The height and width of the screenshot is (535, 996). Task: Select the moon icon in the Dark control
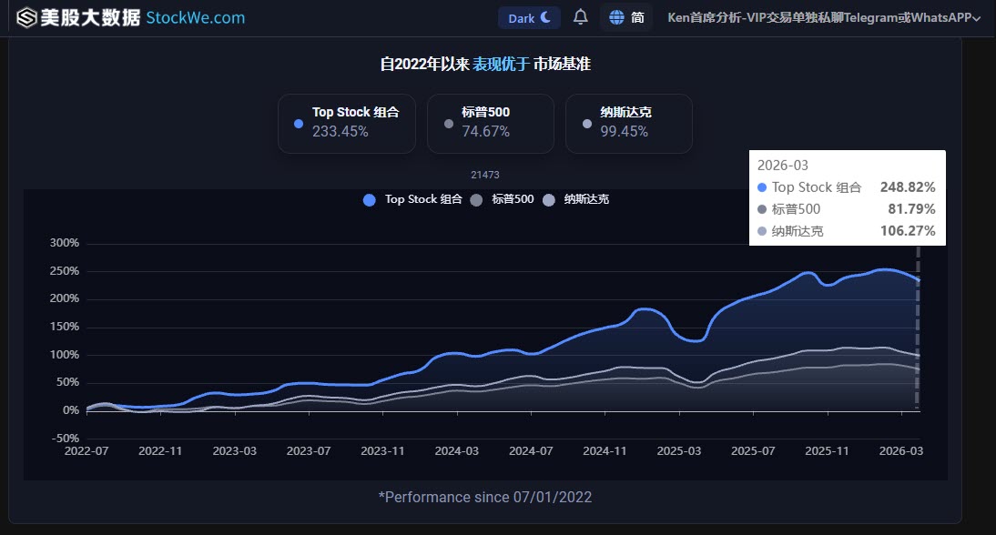point(543,15)
